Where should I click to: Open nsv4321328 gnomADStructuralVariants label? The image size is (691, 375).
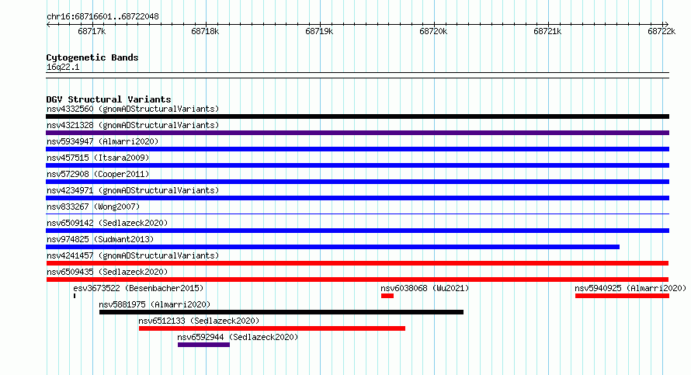point(133,125)
